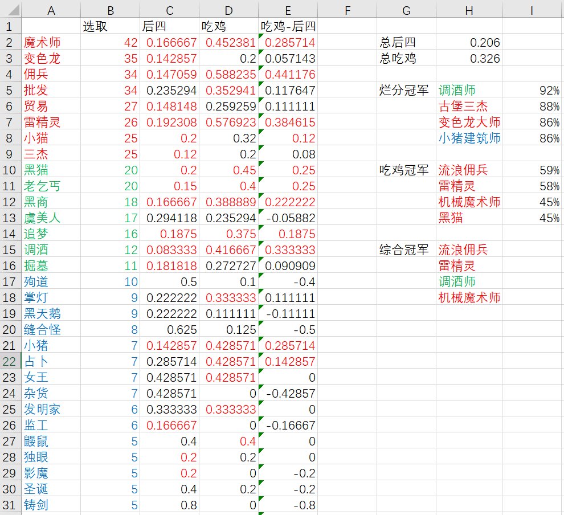The width and height of the screenshot is (564, 515).
Task: Select column F header
Action: (x=347, y=10)
